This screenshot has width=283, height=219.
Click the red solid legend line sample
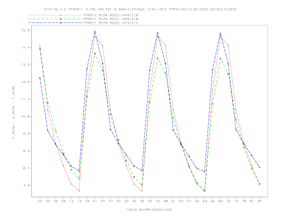(55, 15)
